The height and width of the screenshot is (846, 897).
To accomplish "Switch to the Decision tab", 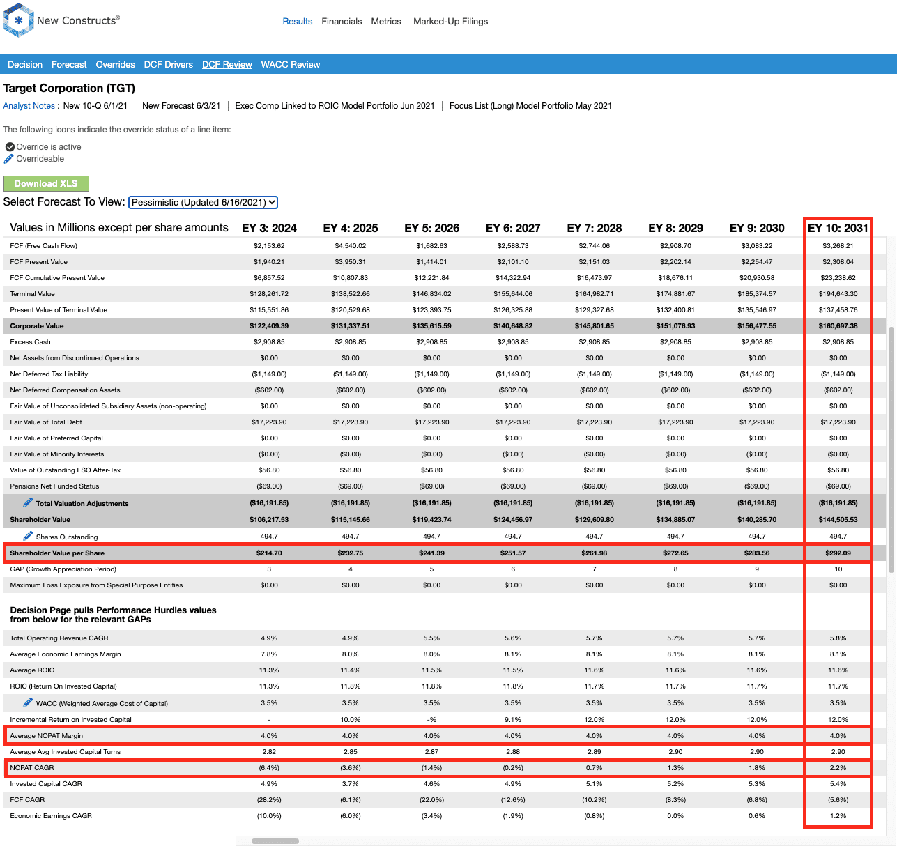I will pyautogui.click(x=25, y=64).
